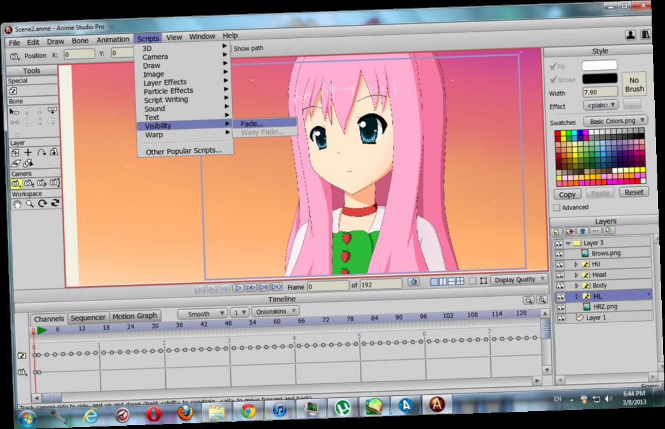This screenshot has width=665, height=429.
Task: Switch to side-by-side two-view layout
Action: [443, 282]
